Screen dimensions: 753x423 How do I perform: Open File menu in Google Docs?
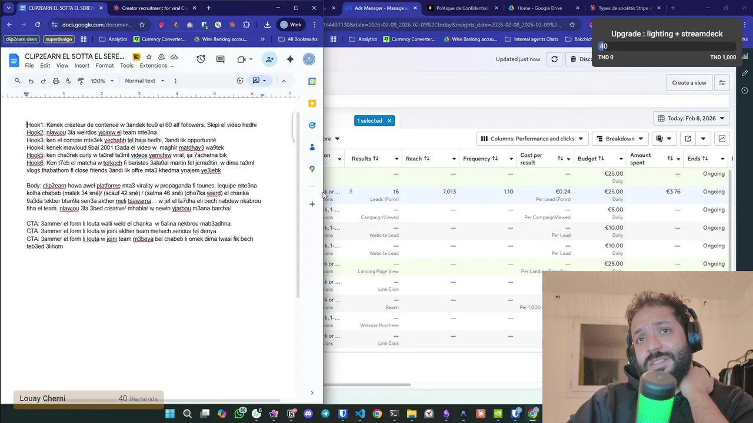pos(29,65)
